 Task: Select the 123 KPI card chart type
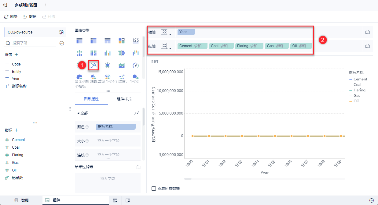[136, 41]
